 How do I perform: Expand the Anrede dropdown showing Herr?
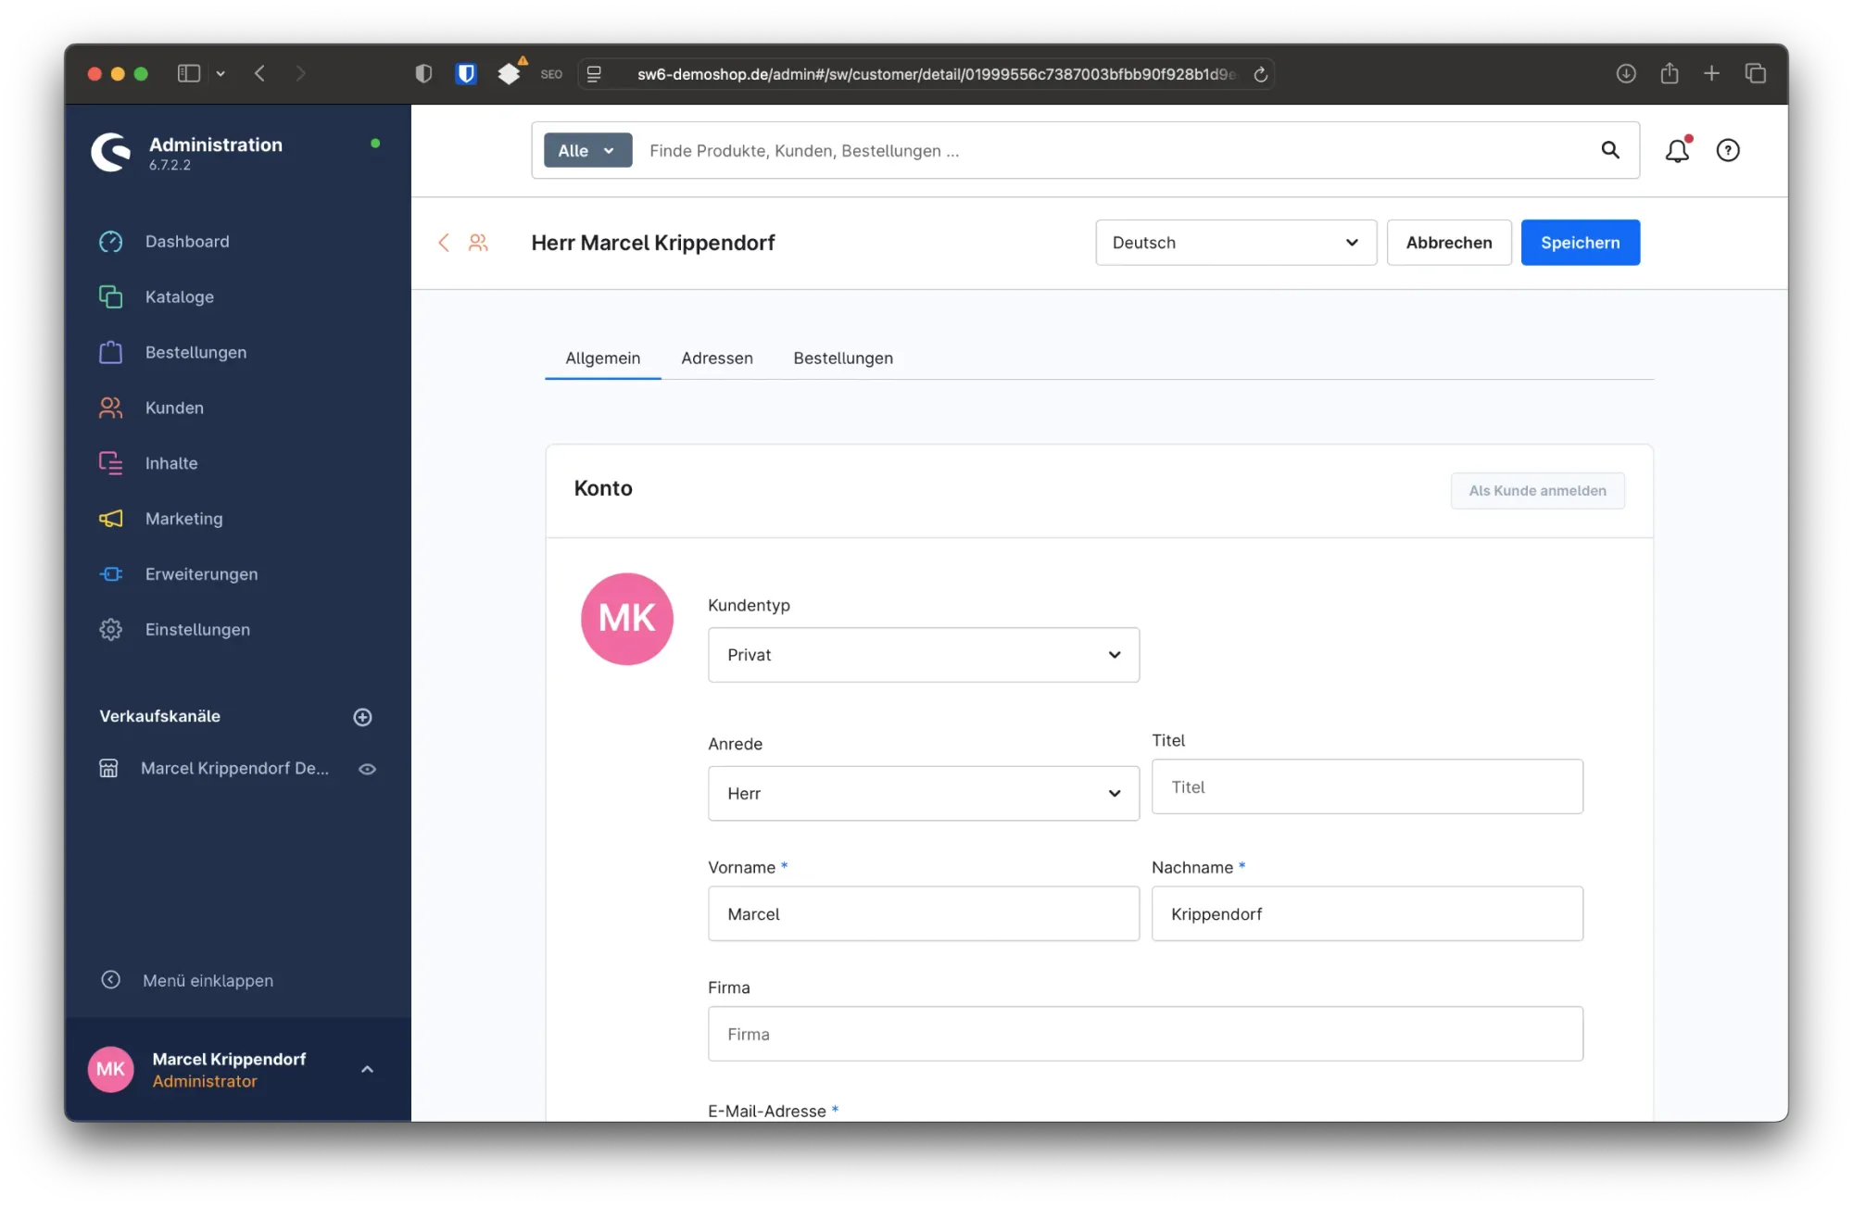[923, 793]
